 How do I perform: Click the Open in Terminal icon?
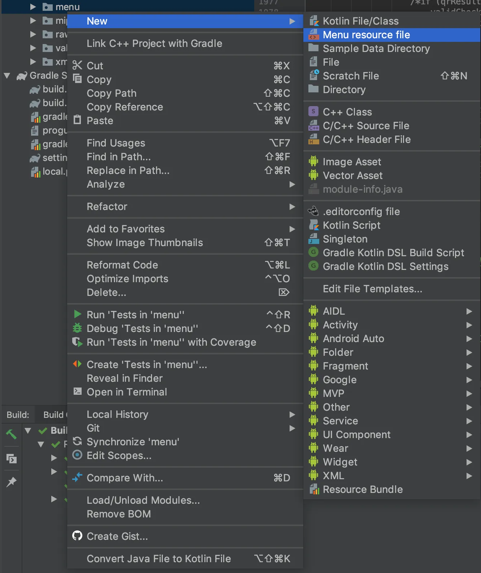(x=77, y=392)
